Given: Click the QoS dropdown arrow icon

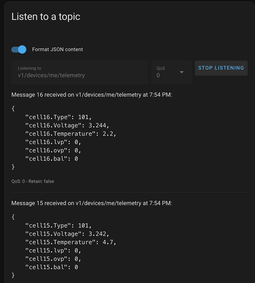Looking at the screenshot, I should pyautogui.click(x=182, y=72).
